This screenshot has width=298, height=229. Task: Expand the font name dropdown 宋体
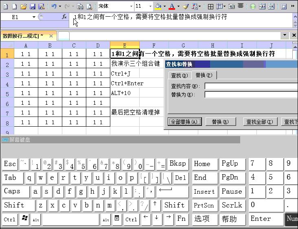(x=131, y=6)
